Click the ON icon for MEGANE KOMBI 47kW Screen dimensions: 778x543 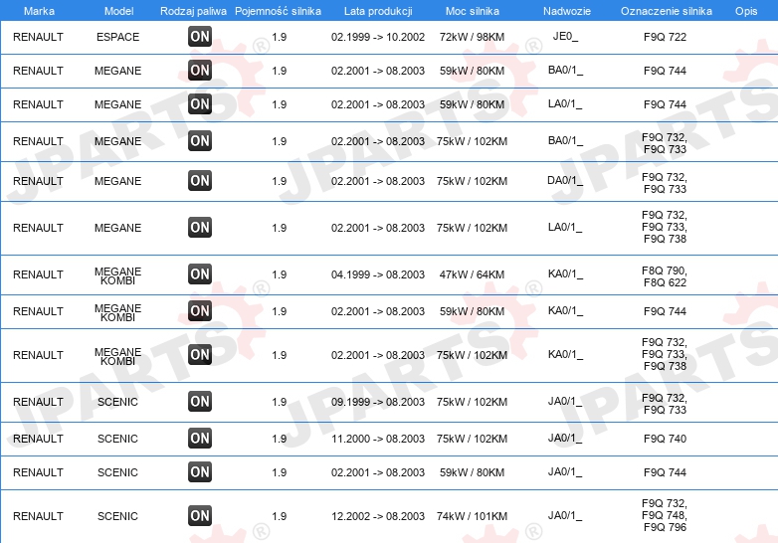200,273
